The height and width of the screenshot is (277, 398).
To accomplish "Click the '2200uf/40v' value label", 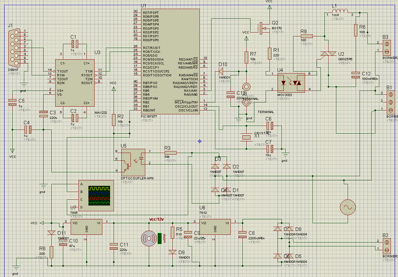I will coord(257,238).
